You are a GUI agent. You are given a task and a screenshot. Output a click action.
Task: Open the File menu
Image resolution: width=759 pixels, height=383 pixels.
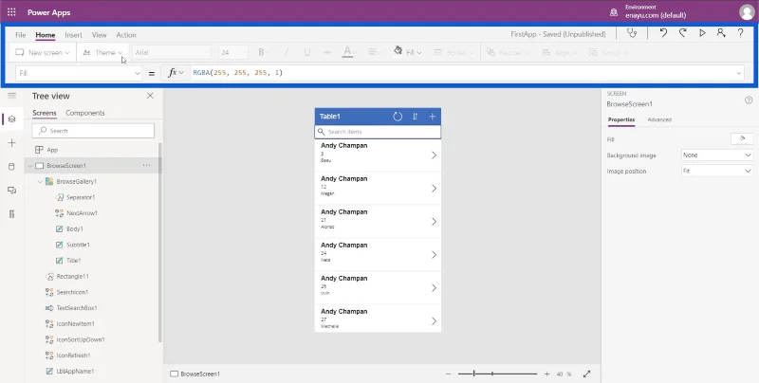click(x=20, y=35)
